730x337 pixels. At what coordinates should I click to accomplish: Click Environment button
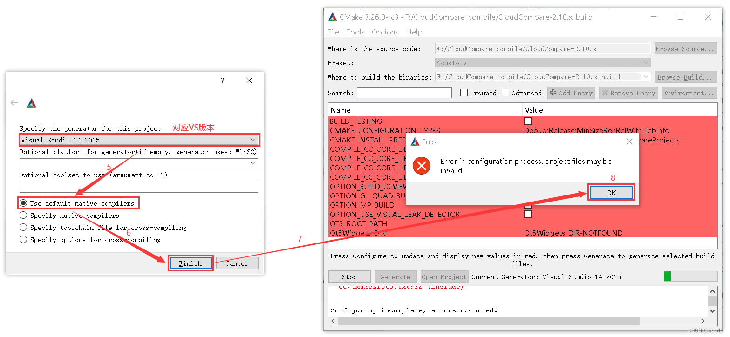689,93
